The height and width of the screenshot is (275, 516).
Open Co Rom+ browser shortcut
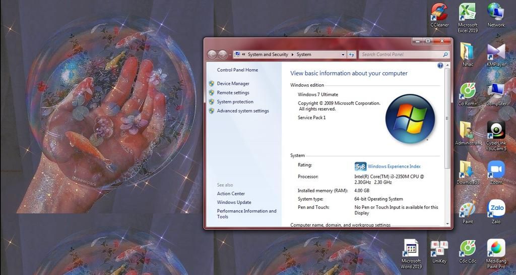pyautogui.click(x=468, y=94)
